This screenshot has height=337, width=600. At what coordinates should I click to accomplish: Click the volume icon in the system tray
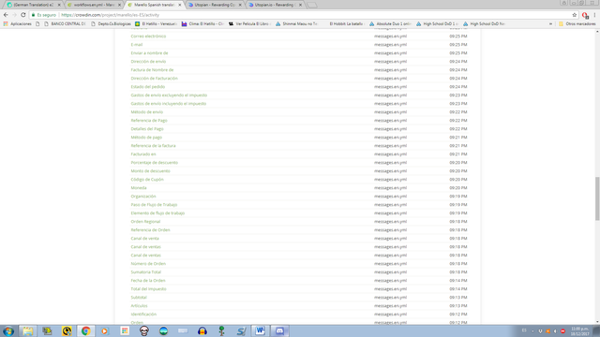click(555, 330)
